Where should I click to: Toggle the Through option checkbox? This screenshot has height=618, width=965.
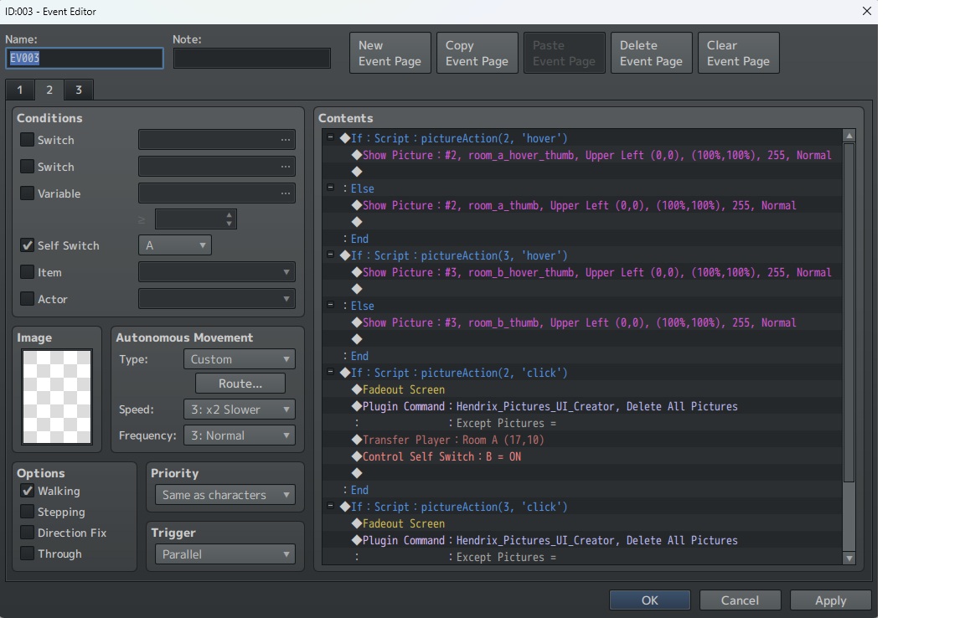click(28, 554)
